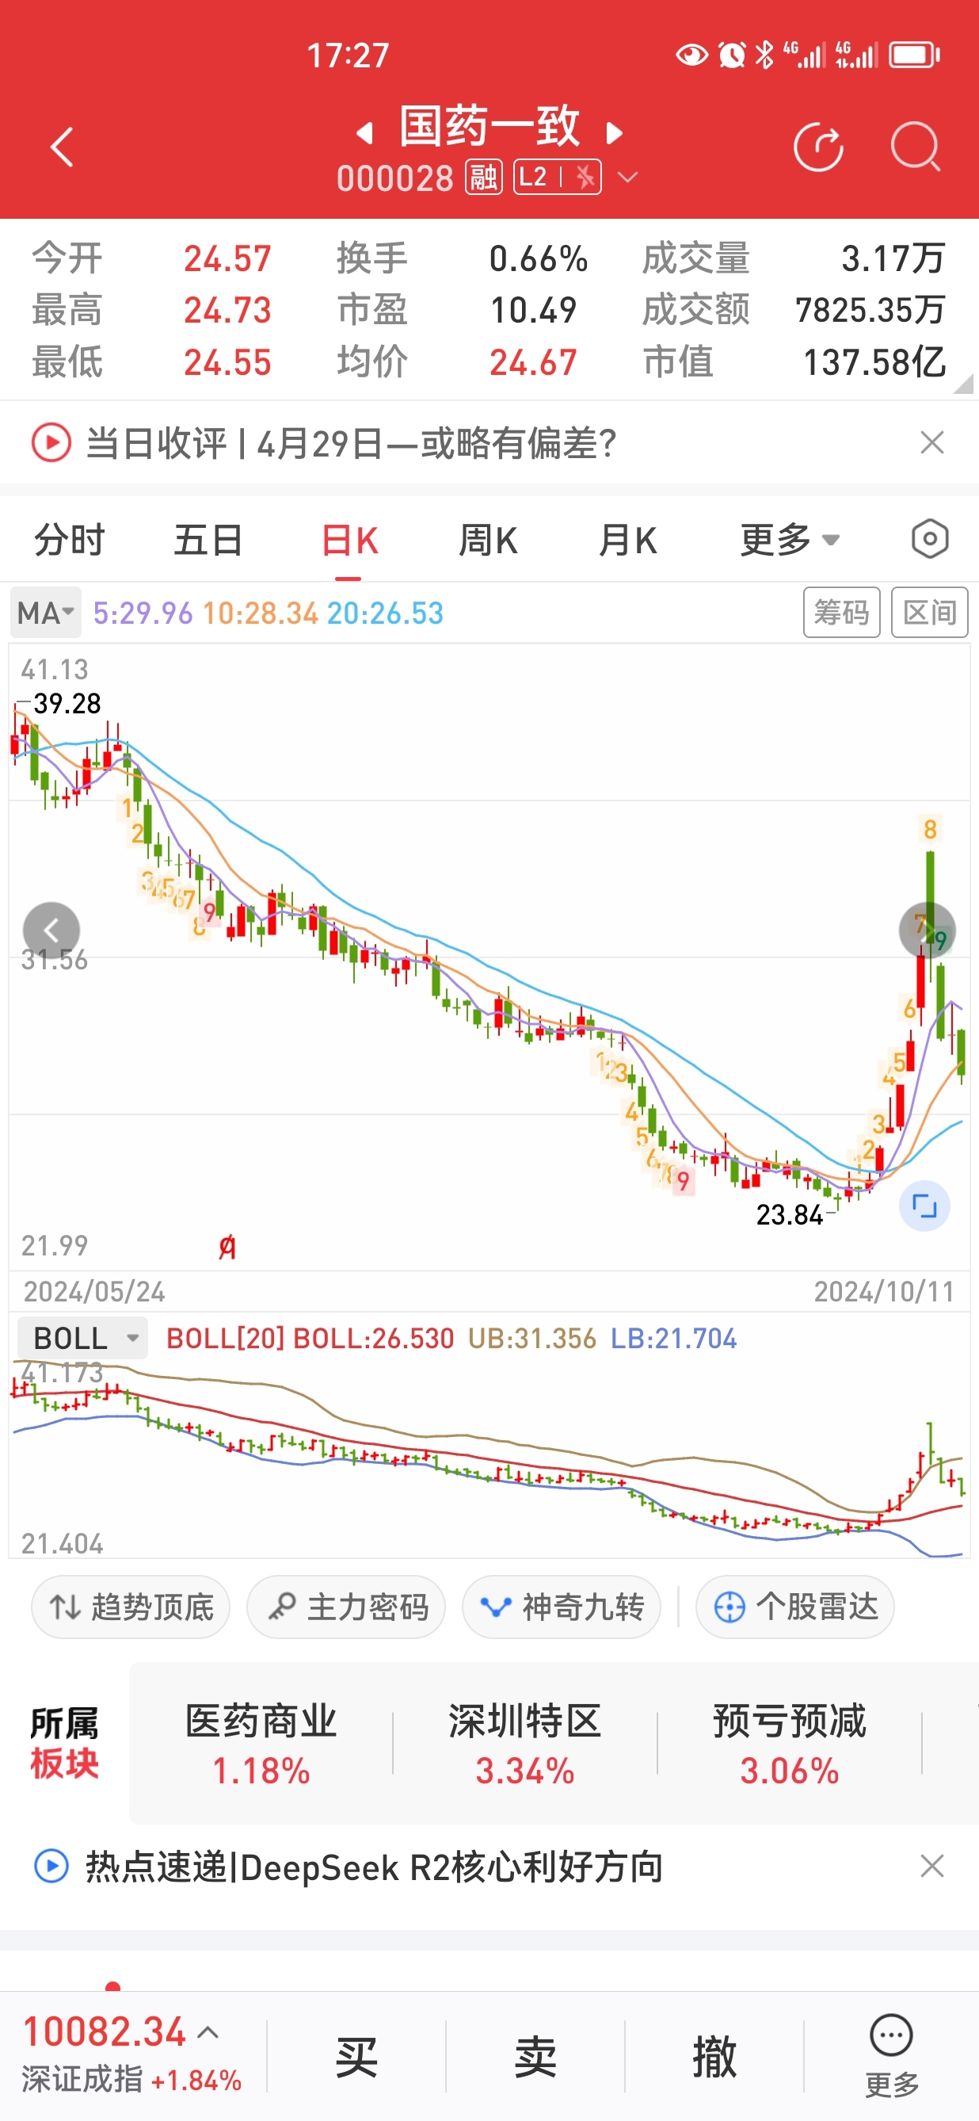
Task: Tap the stock name 国药一致
Action: coord(490,126)
